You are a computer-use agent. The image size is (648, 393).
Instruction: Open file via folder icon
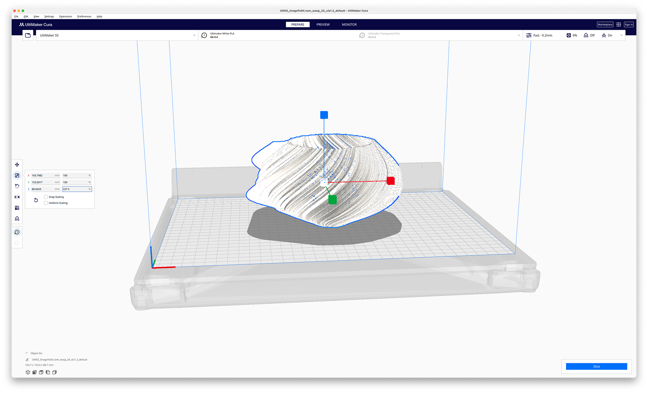[x=28, y=35]
